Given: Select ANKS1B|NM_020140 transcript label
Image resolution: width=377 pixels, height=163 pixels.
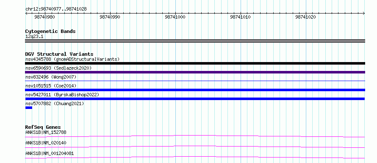Looking at the screenshot, I should (x=46, y=143).
